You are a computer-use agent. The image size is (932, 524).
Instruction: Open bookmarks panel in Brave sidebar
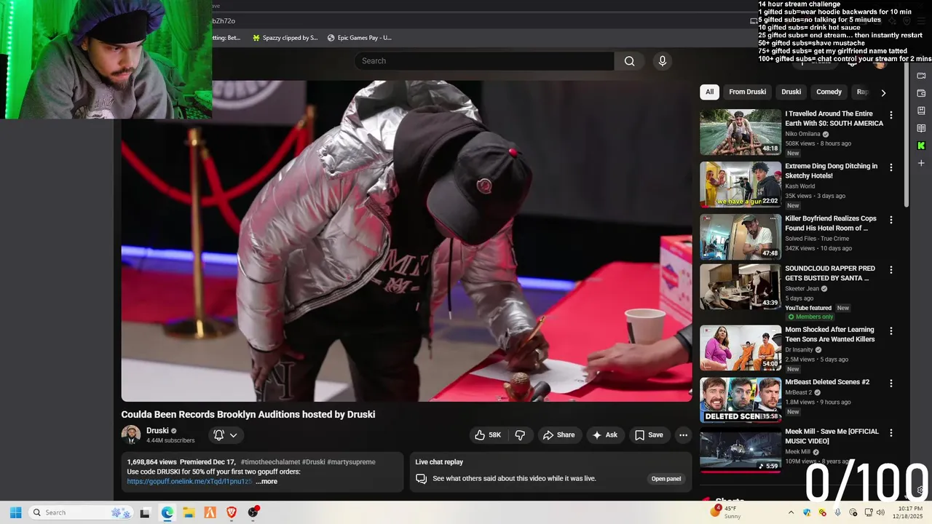point(921,111)
